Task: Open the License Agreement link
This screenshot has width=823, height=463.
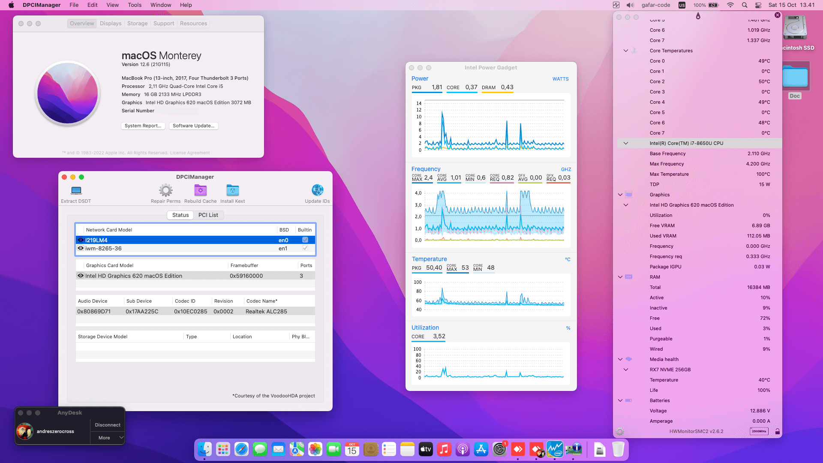Action: tap(190, 153)
